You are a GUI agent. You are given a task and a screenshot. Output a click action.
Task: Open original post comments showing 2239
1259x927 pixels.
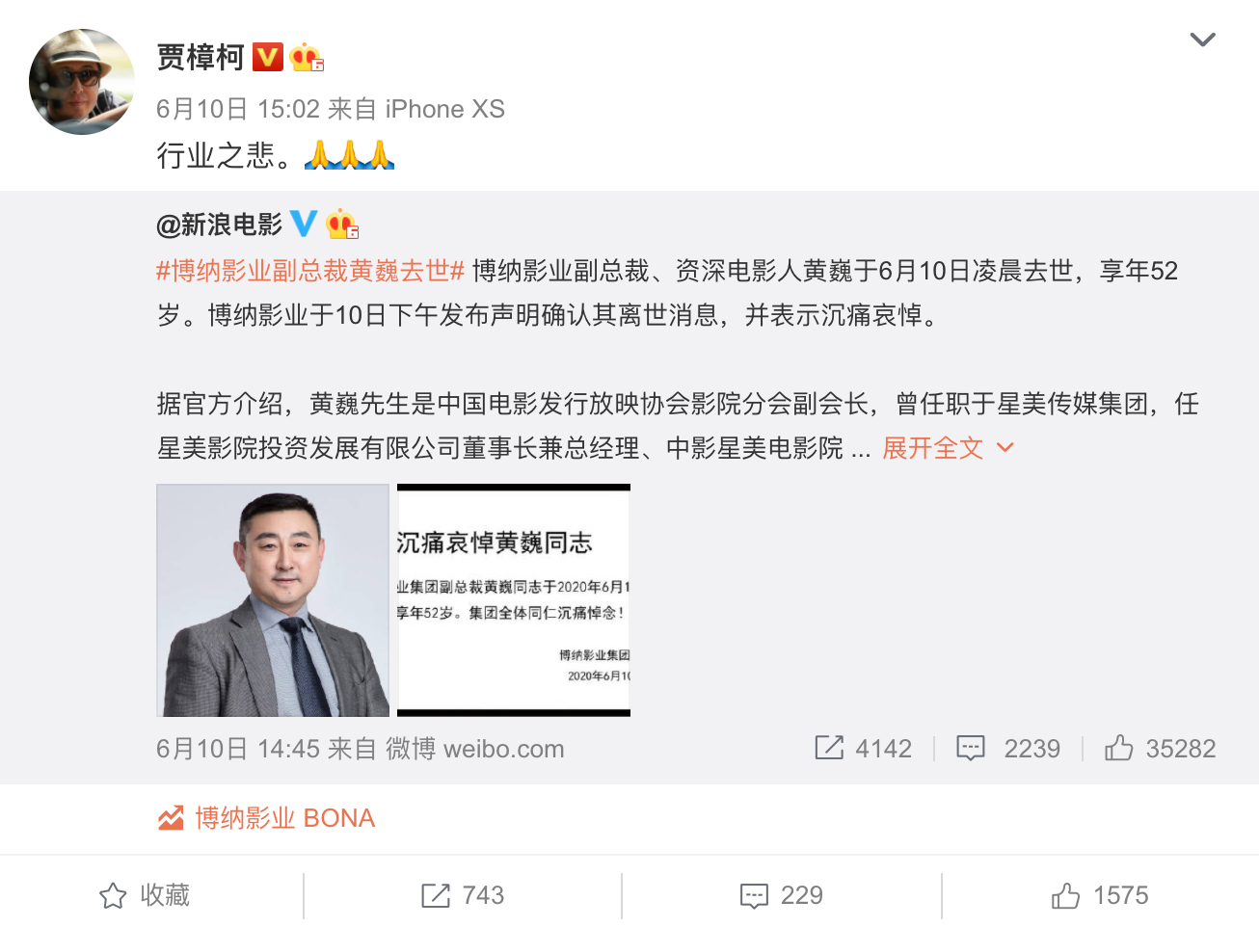point(1008,749)
